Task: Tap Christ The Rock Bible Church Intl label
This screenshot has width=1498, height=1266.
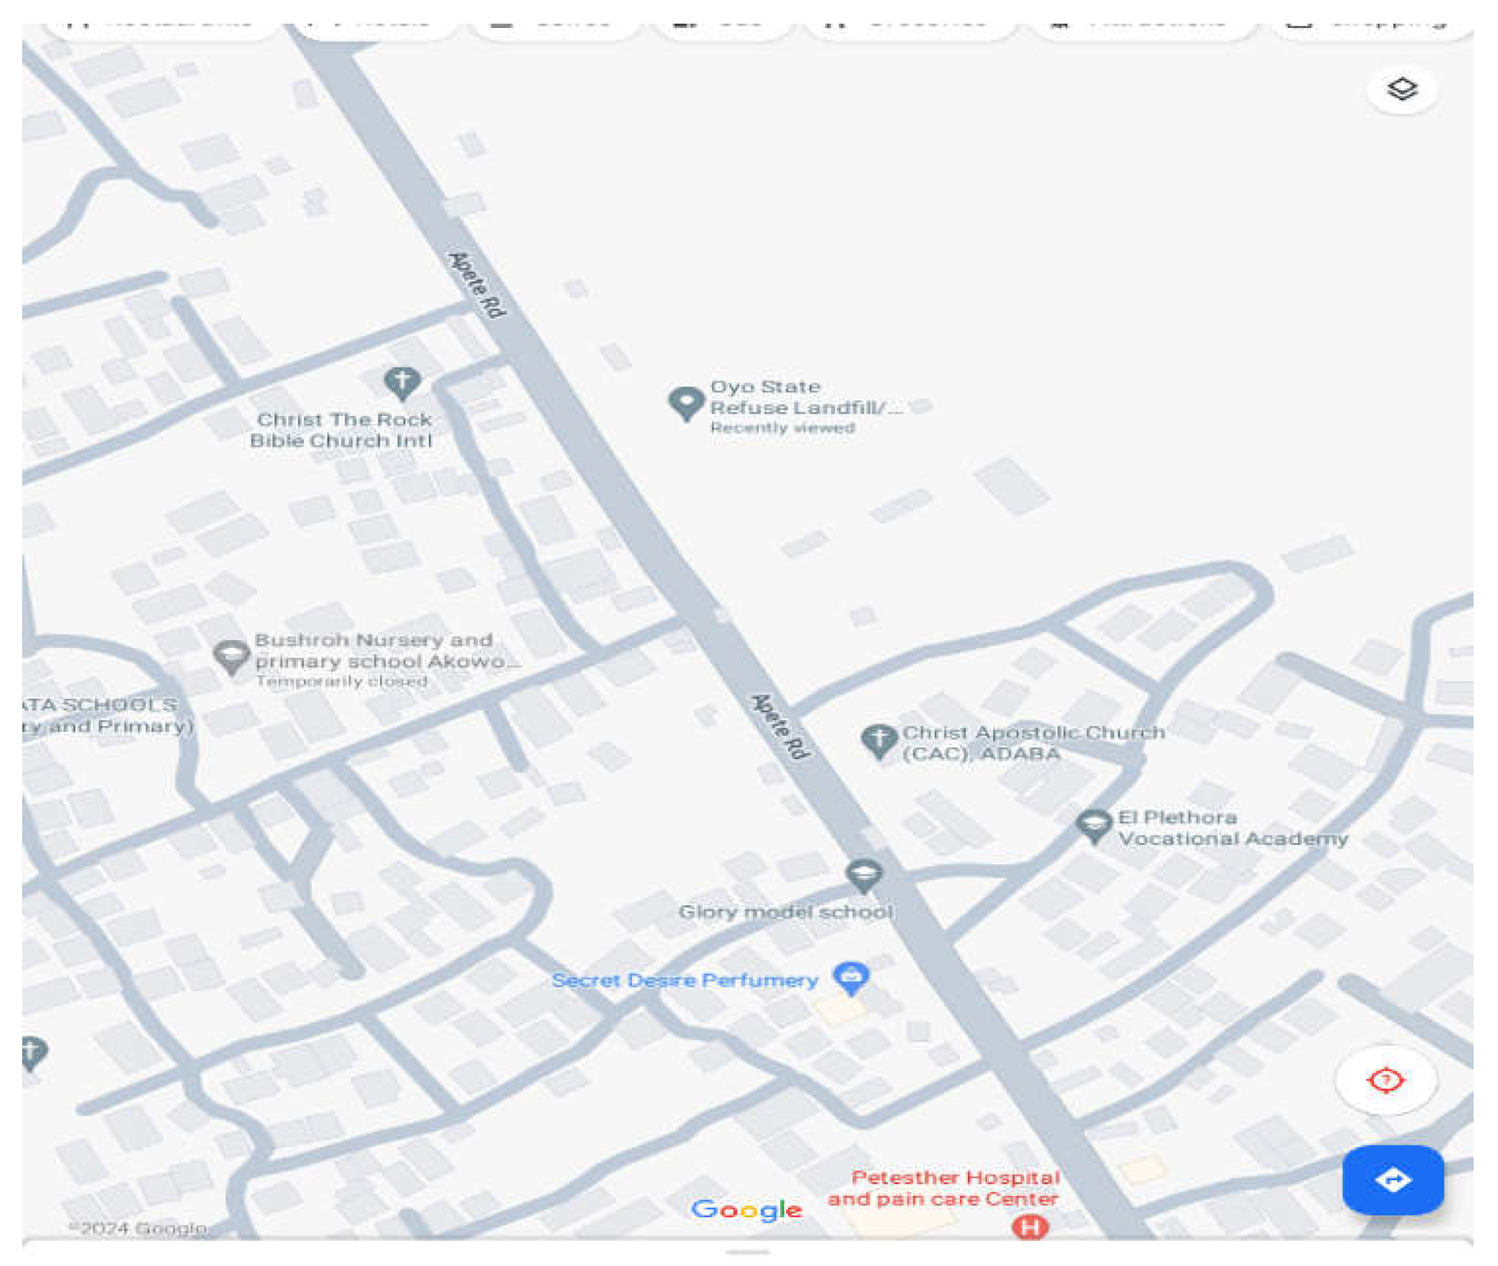Action: click(342, 430)
